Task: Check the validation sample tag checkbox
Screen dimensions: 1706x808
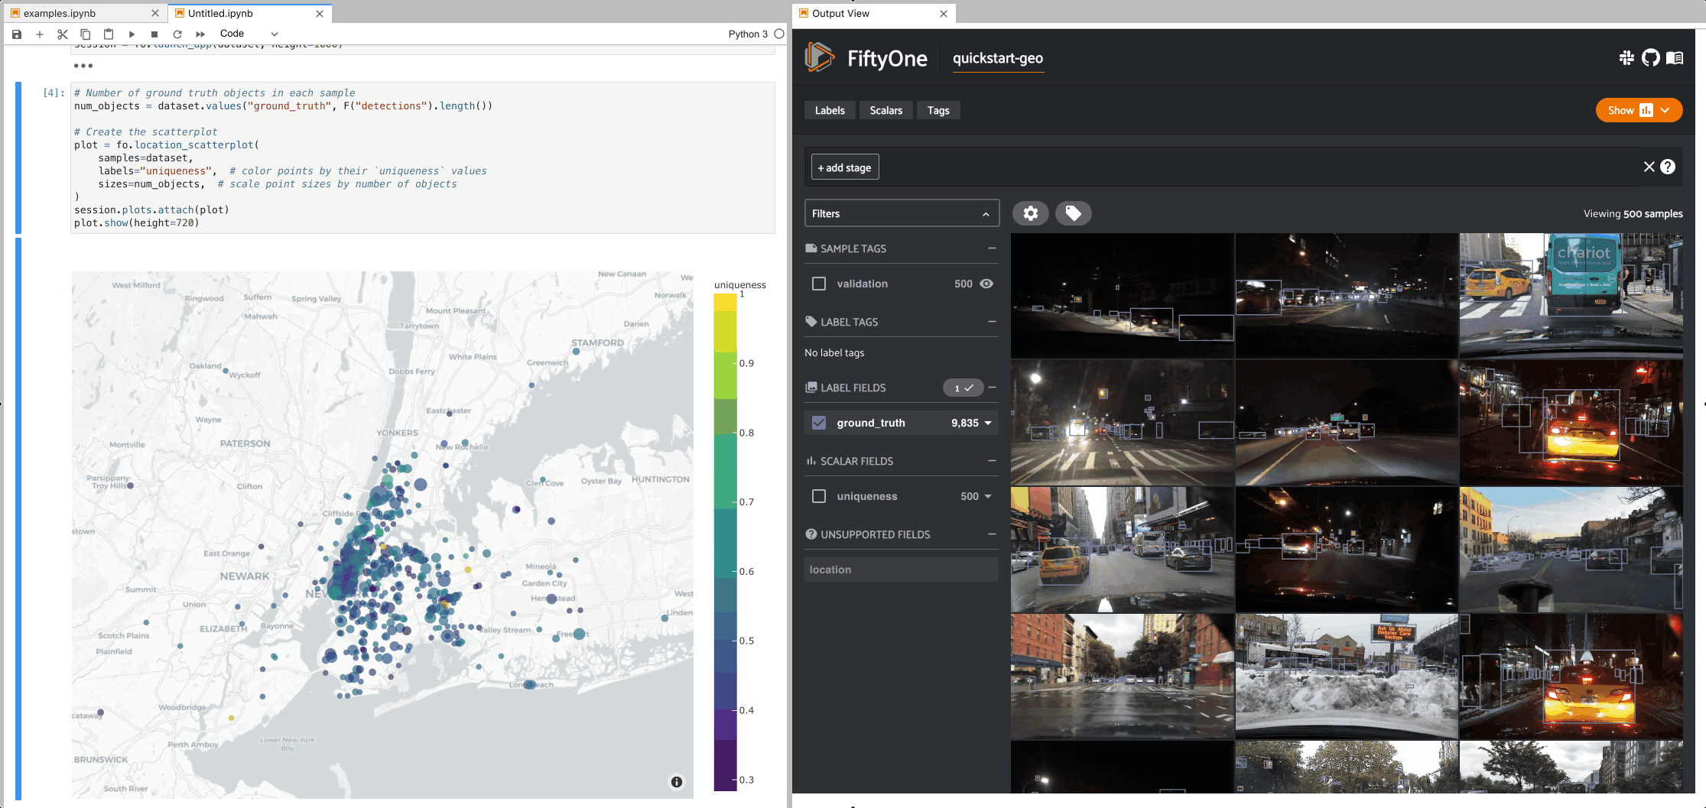Action: tap(818, 284)
